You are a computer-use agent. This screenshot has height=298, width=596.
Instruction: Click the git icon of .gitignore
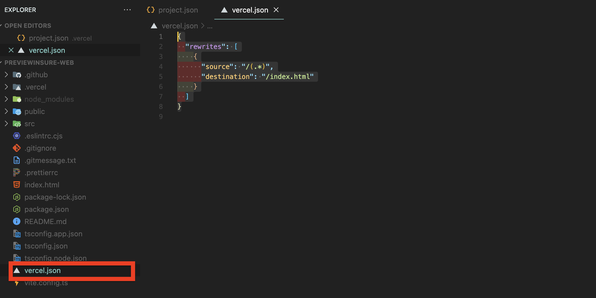pos(17,148)
